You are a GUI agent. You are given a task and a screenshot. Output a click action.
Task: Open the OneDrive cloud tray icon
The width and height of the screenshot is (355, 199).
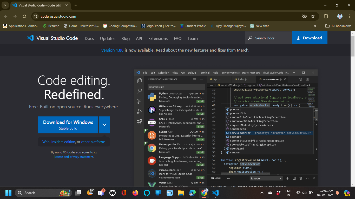(x=270, y=193)
